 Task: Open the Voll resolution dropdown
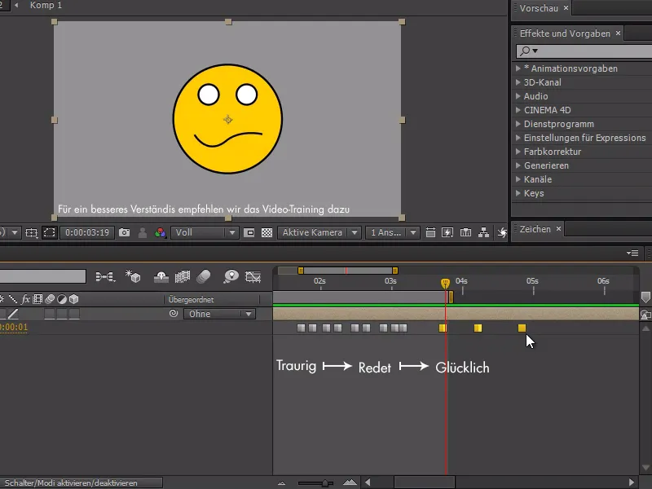click(204, 232)
